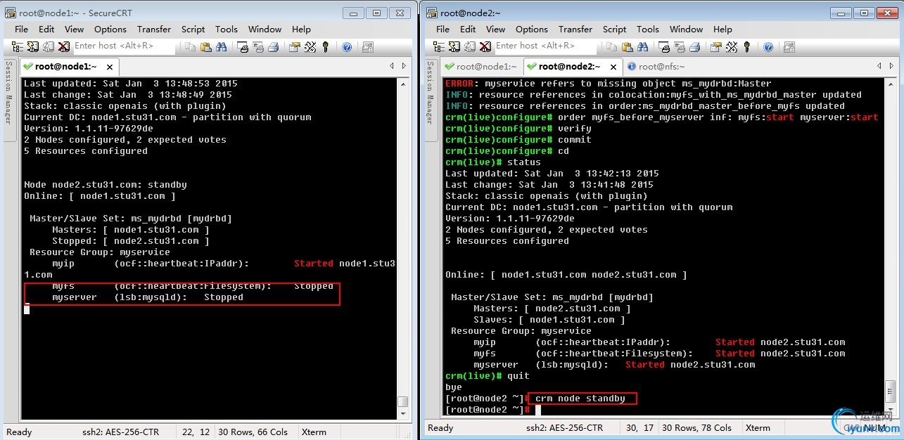Open Tools menu in node2 window
The width and height of the screenshot is (904, 440).
(647, 30)
